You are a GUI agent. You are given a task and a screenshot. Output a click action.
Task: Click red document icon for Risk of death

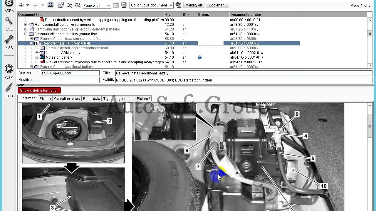pyautogui.click(x=42, y=20)
